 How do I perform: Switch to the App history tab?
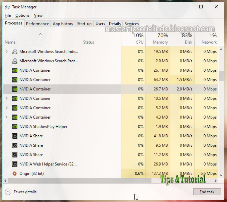pos(63,24)
